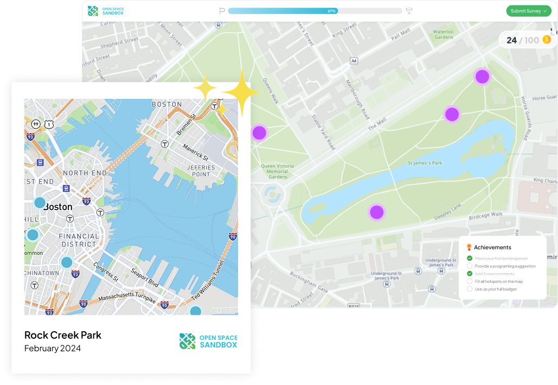Click the FINANCIAL DISTRICT label
558x385 pixels.
(79, 240)
